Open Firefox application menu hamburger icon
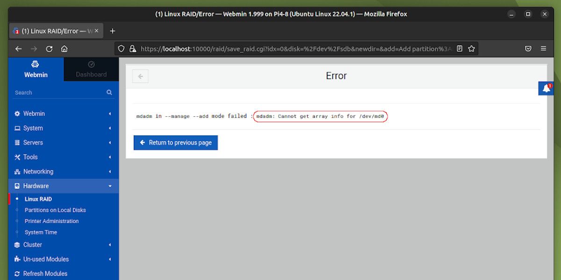The width and height of the screenshot is (561, 280). (543, 48)
